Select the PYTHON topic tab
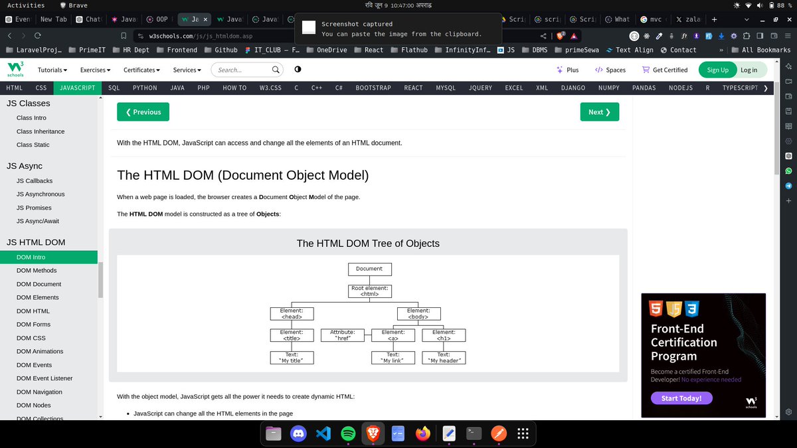This screenshot has height=448, width=797. coord(145,88)
